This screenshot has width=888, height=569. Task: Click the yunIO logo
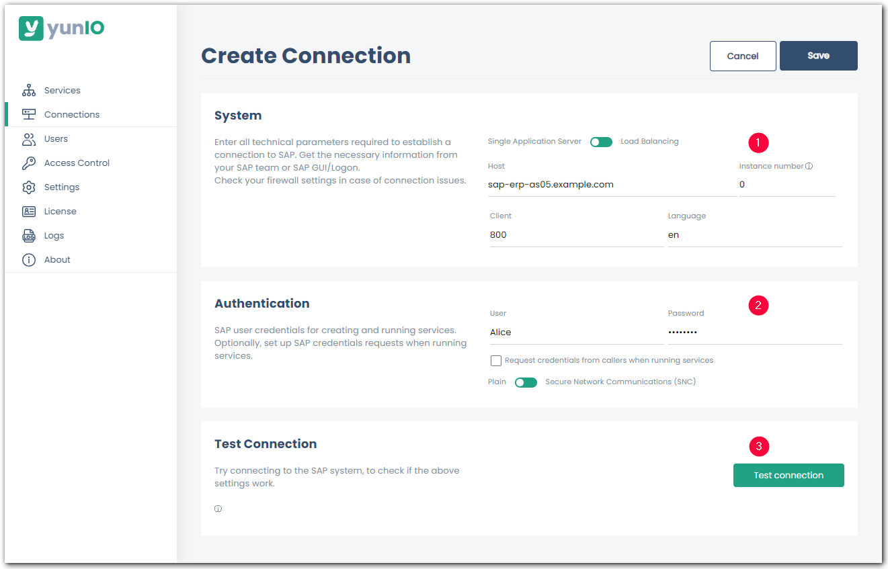(x=61, y=28)
